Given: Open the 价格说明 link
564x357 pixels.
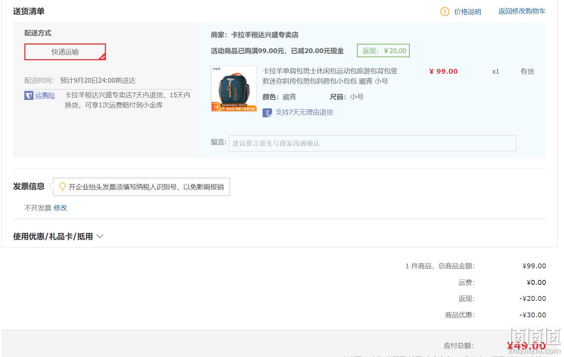Looking at the screenshot, I should 467,12.
